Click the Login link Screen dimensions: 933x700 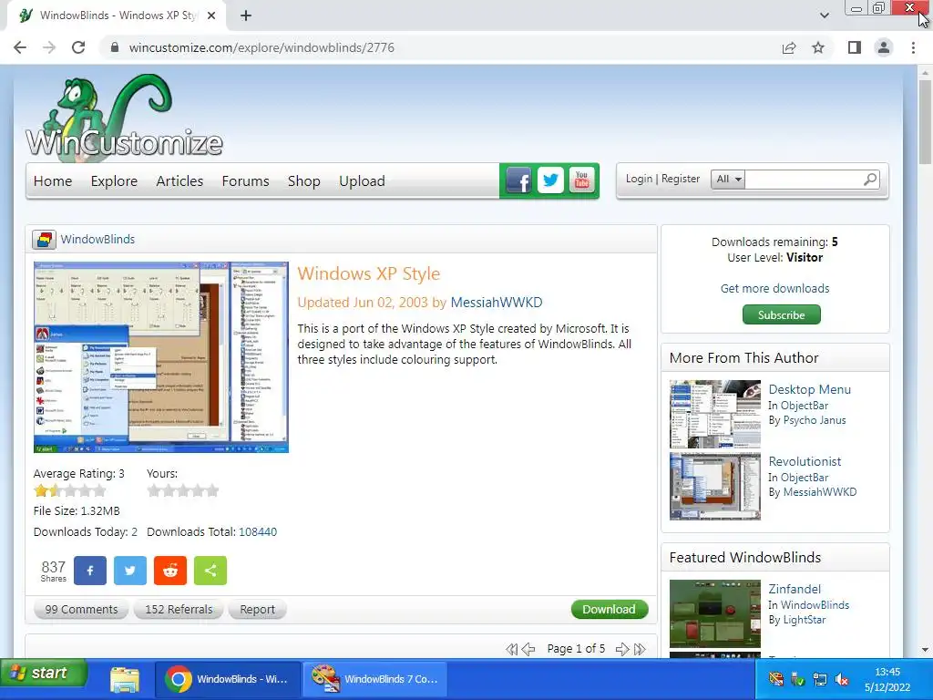[639, 179]
